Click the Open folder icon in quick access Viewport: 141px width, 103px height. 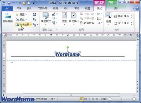click(25, 3)
